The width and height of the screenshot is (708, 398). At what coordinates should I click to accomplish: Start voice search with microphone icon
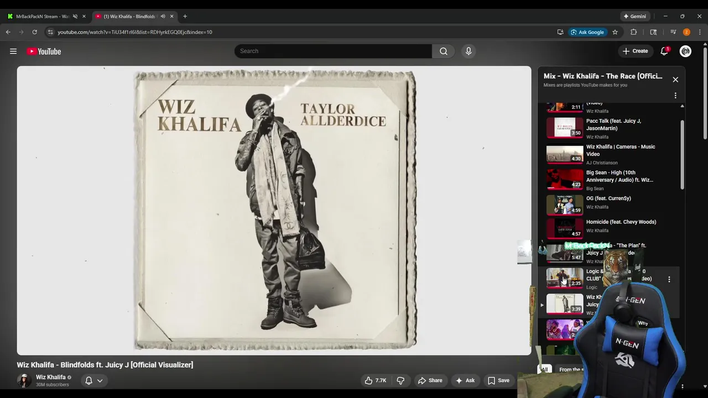(x=468, y=51)
